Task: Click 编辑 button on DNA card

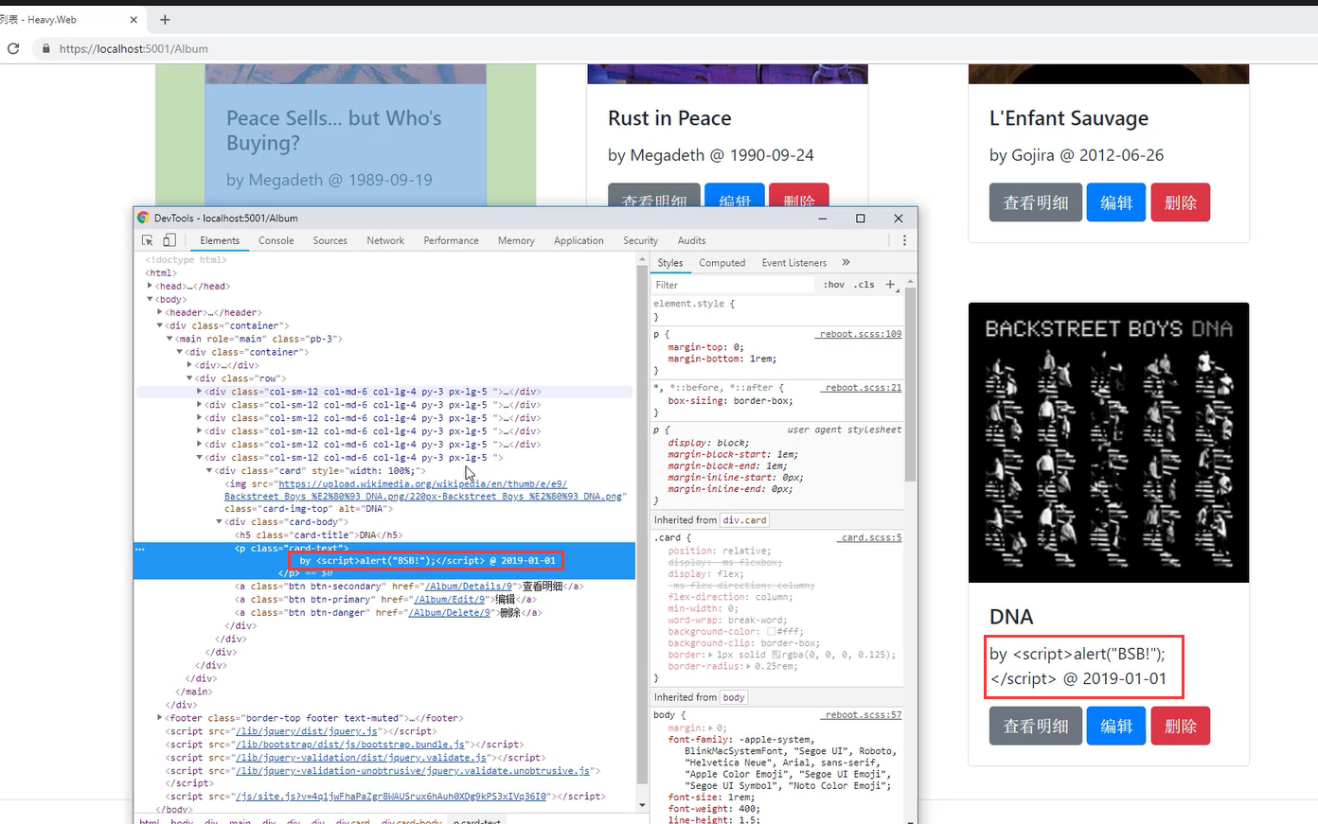Action: pos(1116,726)
